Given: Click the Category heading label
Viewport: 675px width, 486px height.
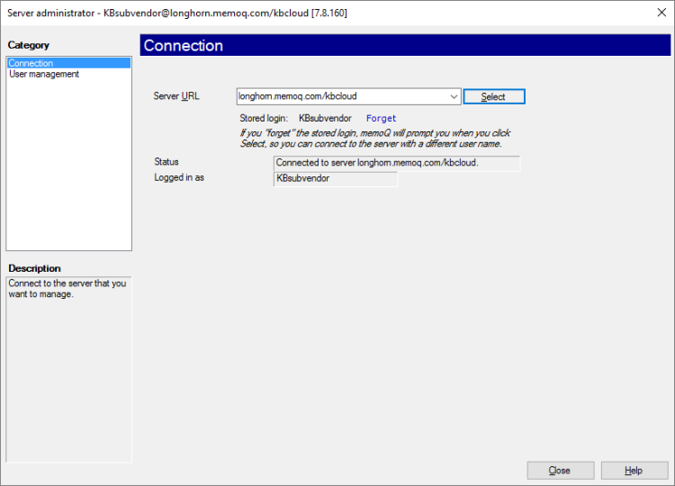Looking at the screenshot, I should pyautogui.click(x=29, y=45).
